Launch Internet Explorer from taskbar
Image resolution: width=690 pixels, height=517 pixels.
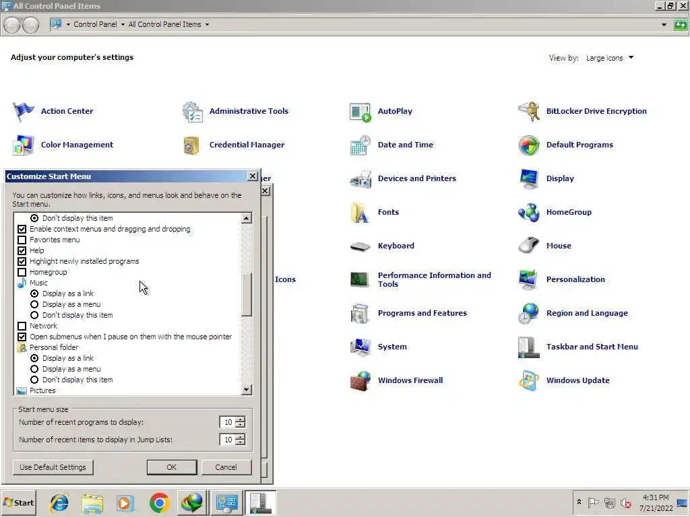click(59, 502)
